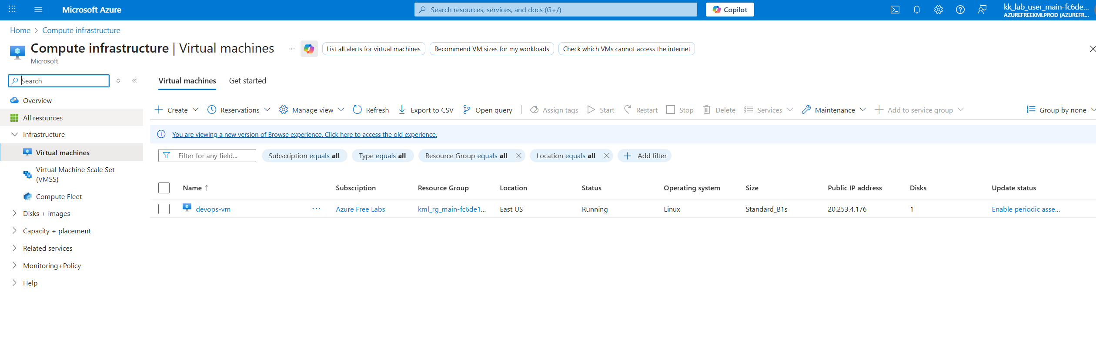The width and height of the screenshot is (1096, 355).
Task: Open the Reservations dropdown
Action: (x=239, y=110)
